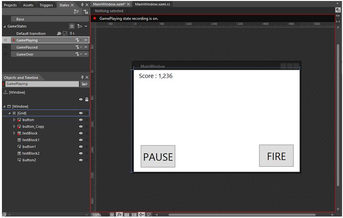
Task: Select the Base state
Action: [50, 19]
